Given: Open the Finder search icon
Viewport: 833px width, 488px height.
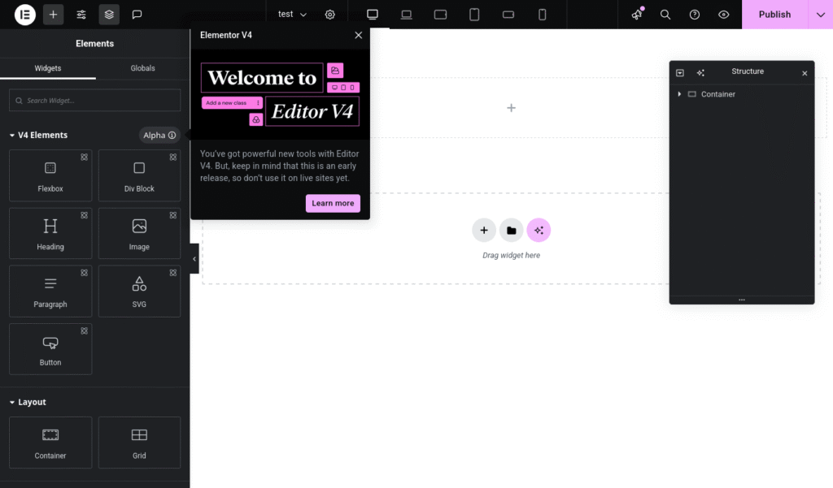Looking at the screenshot, I should point(665,15).
